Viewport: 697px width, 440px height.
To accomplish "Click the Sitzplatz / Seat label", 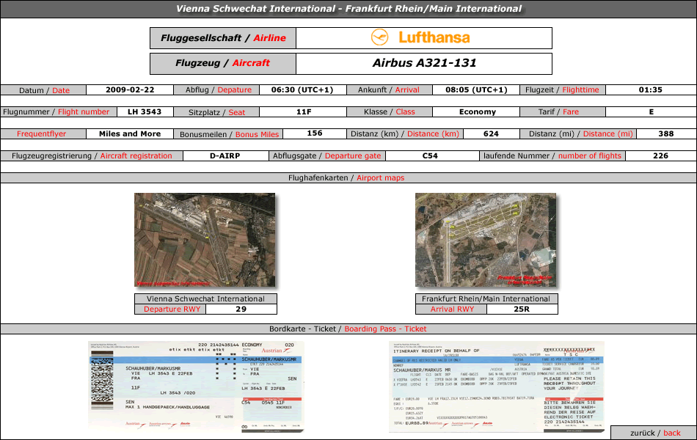I will 216,112.
